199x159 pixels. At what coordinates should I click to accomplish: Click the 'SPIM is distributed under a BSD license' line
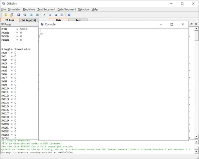[x=31, y=144]
